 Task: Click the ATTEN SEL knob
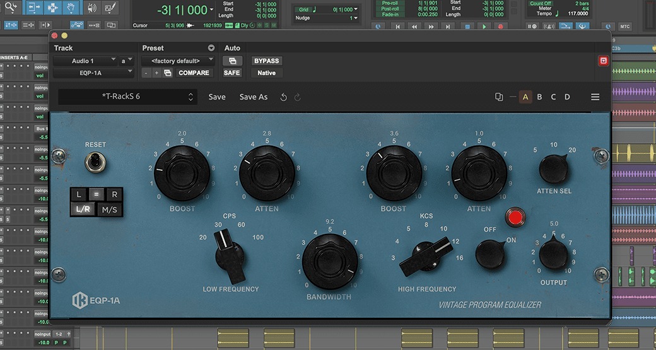tap(554, 169)
